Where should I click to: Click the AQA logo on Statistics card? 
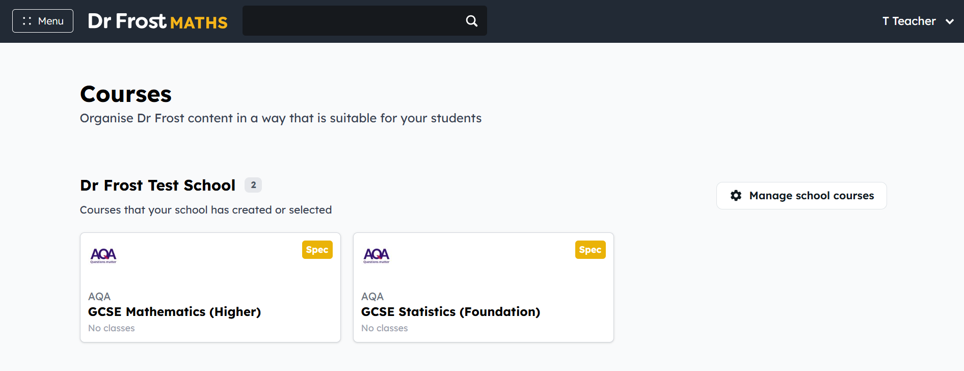tap(377, 255)
